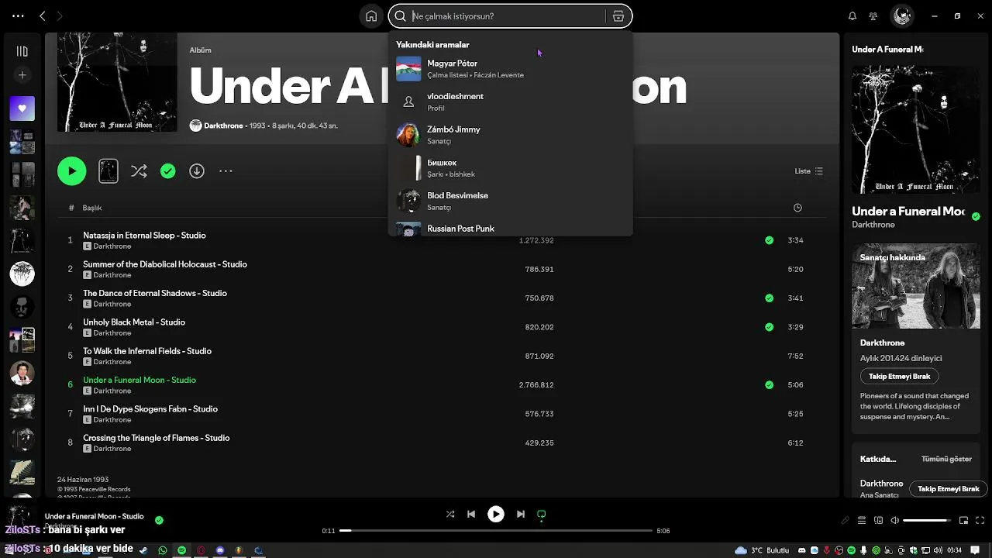Select Russian Post Punk from recent searches

click(x=510, y=229)
